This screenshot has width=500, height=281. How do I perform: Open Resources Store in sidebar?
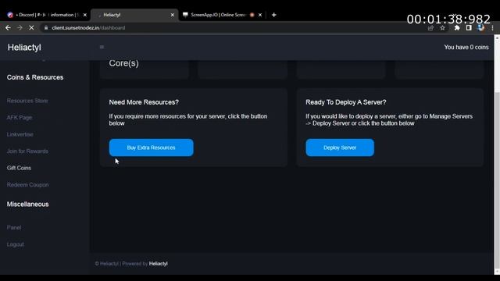pos(27,101)
